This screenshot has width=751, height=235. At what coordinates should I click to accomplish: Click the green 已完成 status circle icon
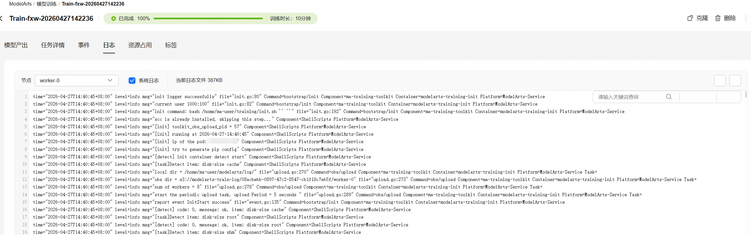click(x=113, y=19)
